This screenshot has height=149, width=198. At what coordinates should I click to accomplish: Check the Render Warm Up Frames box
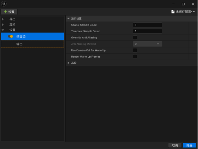tap(135, 56)
